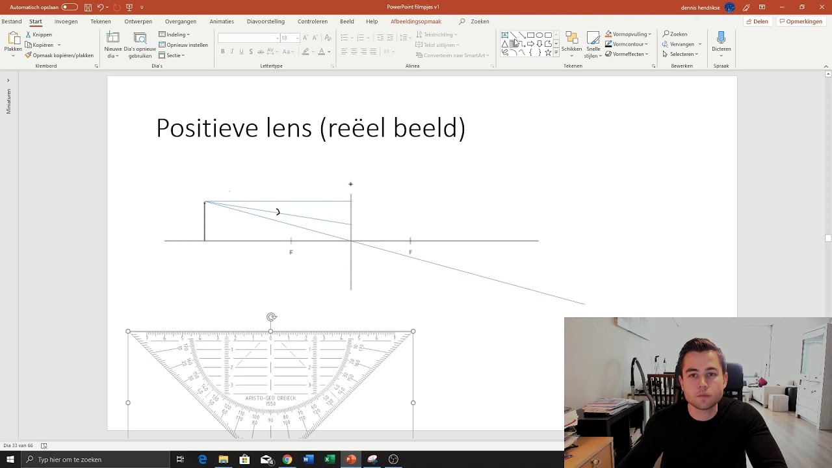The height and width of the screenshot is (468, 832).
Task: Open the Vormopvulling shape fill dropdown
Action: tap(628, 34)
